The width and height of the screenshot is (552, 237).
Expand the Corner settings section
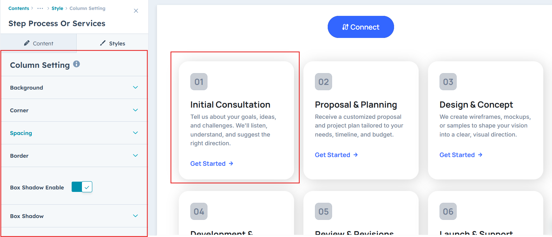tap(135, 110)
